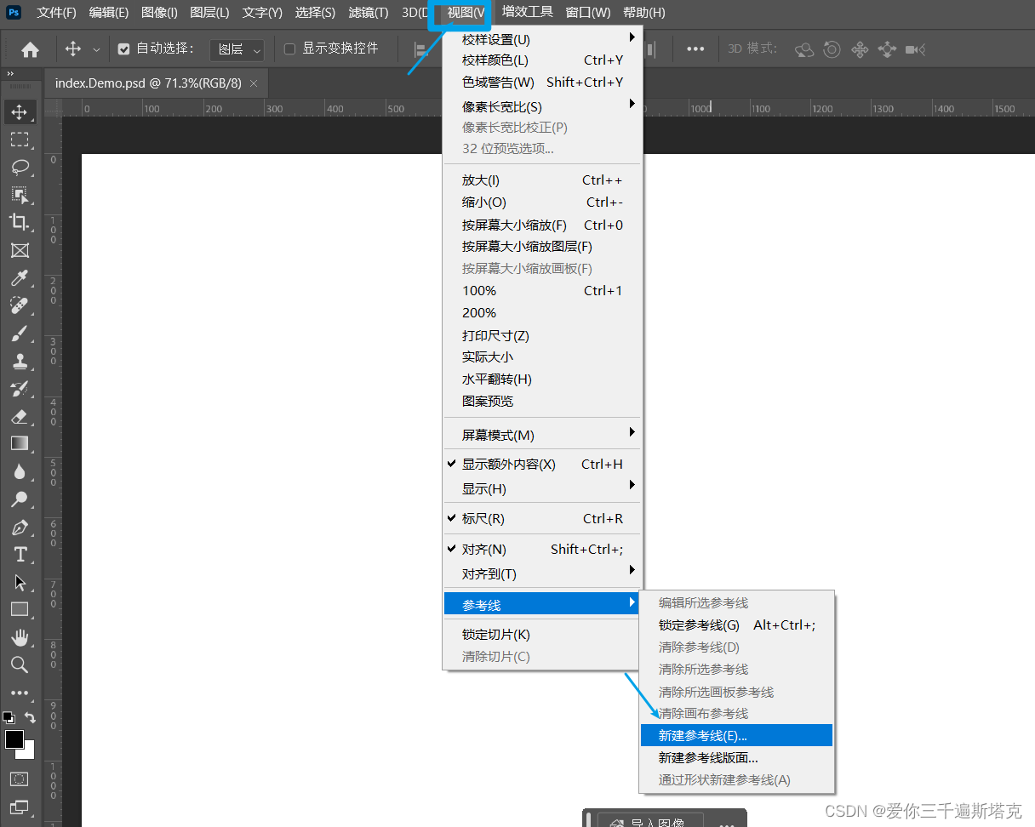Viewport: 1035px width, 827px height.
Task: Expand the 屏幕模式(M) submenu
Action: pyautogui.click(x=543, y=435)
